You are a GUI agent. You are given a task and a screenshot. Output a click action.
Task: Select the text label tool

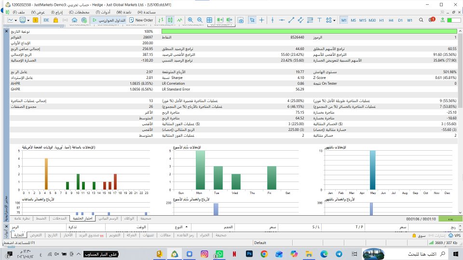pyautogui.click(x=319, y=20)
